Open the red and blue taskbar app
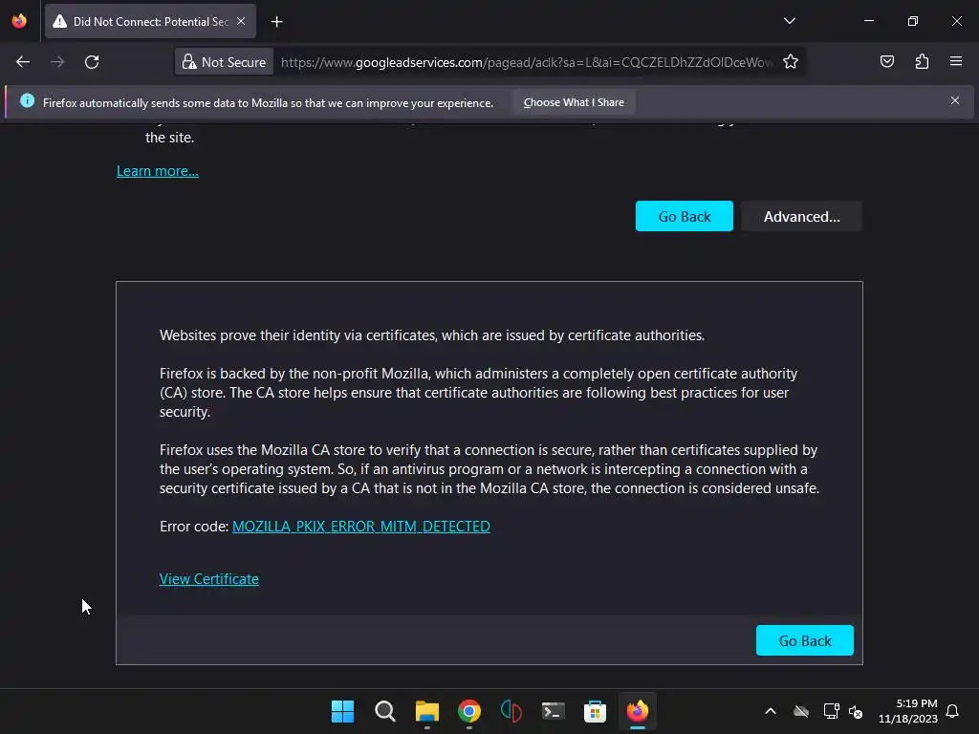Image resolution: width=979 pixels, height=734 pixels. [511, 711]
